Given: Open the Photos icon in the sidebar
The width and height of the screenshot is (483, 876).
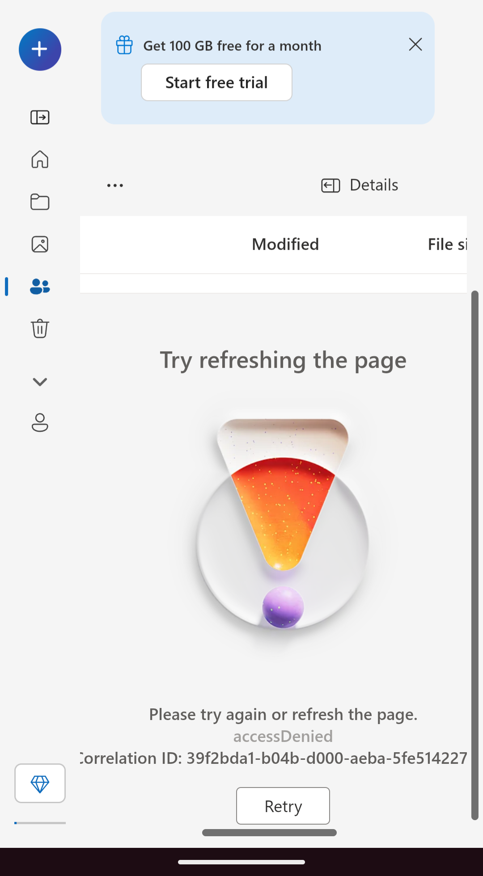Looking at the screenshot, I should click(x=40, y=244).
